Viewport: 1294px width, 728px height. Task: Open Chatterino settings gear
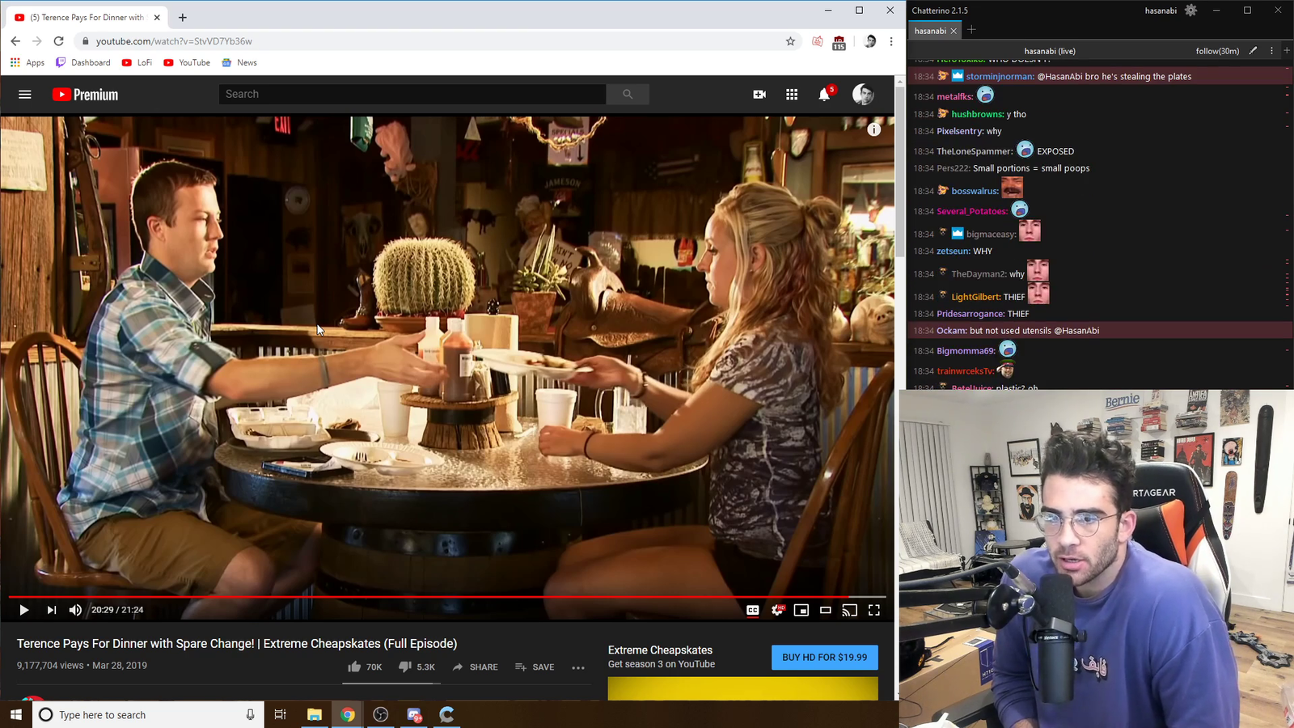pos(1190,11)
